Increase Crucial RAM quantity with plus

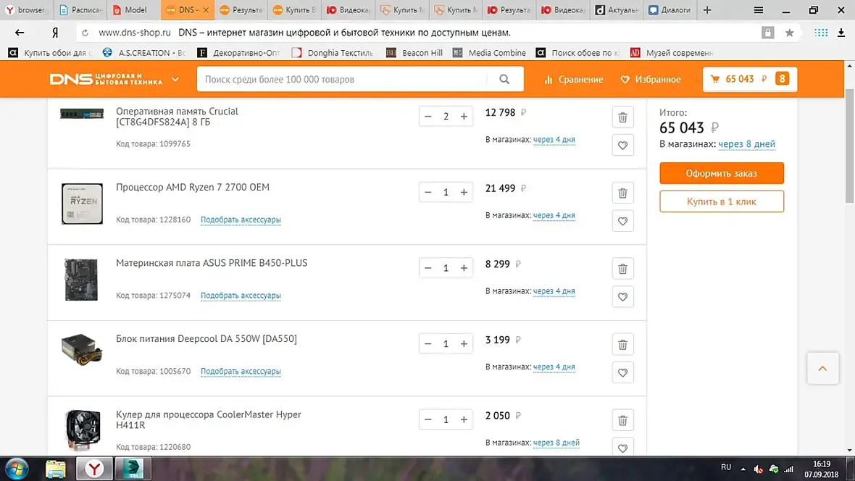(464, 116)
